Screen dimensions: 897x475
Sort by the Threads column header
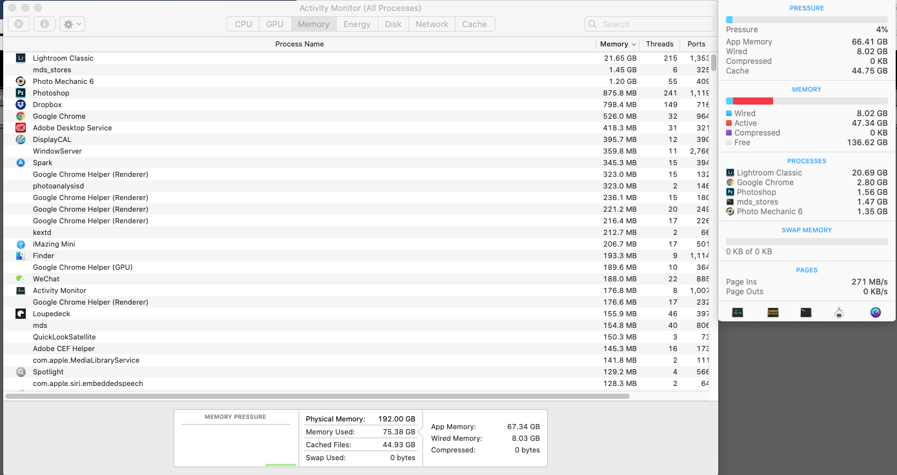[660, 44]
